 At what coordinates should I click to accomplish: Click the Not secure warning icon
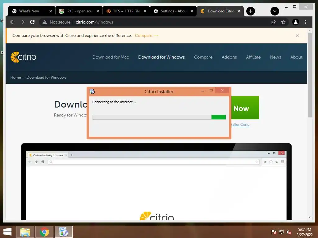tap(45, 22)
